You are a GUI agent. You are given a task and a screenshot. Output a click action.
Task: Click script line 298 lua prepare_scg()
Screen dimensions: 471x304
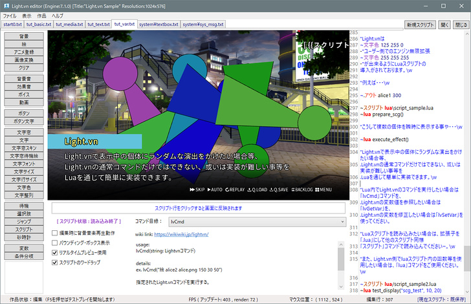click(x=382, y=114)
